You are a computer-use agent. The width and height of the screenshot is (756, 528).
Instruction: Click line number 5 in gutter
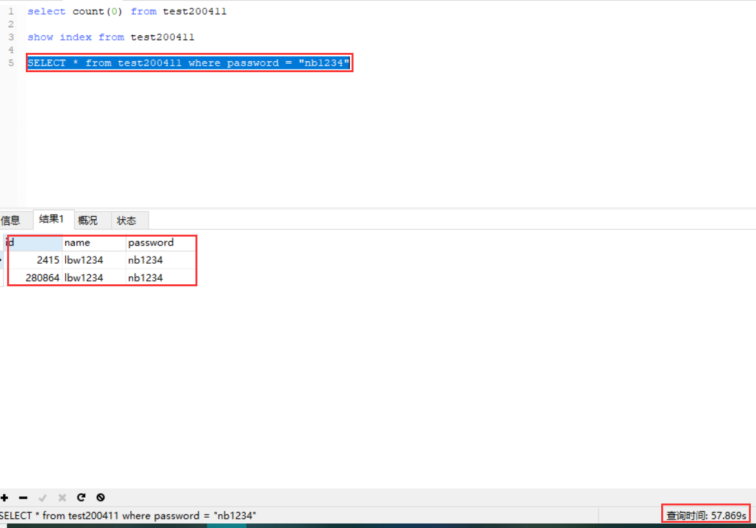tap(10, 63)
